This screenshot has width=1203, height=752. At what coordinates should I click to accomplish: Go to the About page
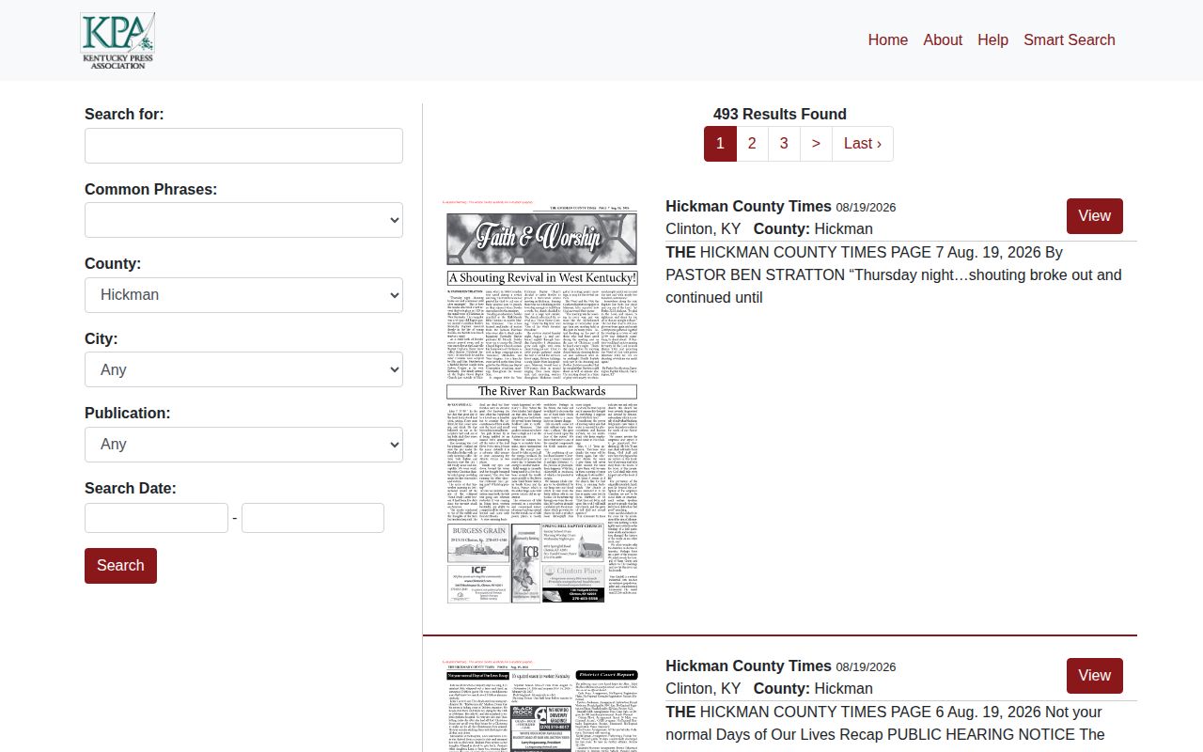pos(943,39)
